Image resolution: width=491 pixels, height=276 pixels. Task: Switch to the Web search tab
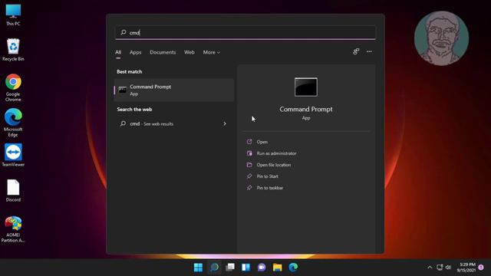tap(189, 52)
